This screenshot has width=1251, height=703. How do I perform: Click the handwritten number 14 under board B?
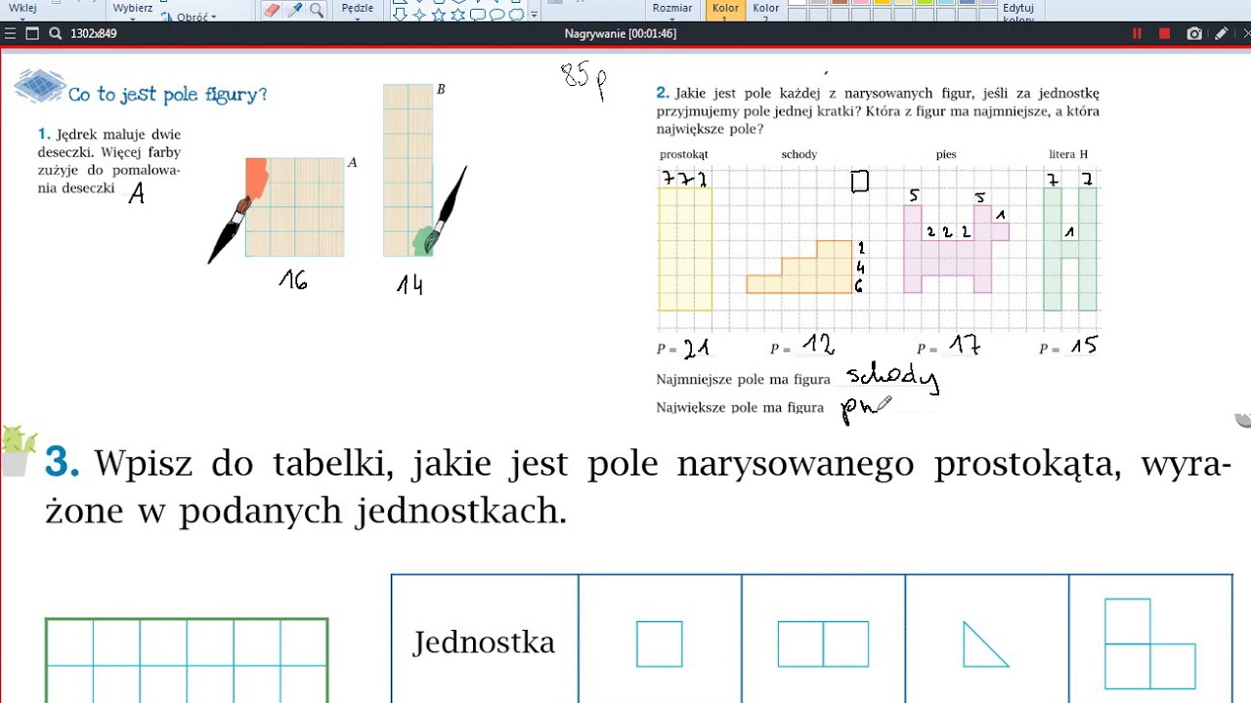coord(410,285)
